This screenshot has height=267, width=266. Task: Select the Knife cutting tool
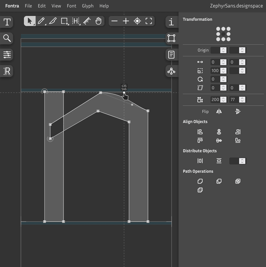click(53, 21)
